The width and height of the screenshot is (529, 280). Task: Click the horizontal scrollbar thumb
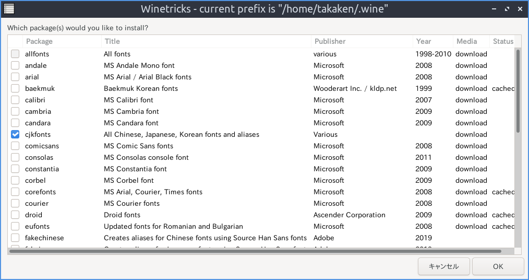coord(256,251)
